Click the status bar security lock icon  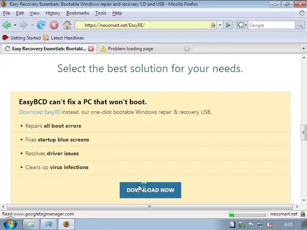click(303, 214)
